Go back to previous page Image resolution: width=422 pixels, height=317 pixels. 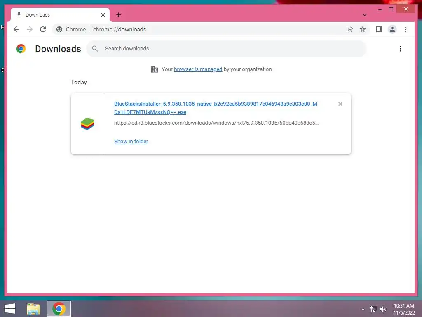(x=16, y=29)
